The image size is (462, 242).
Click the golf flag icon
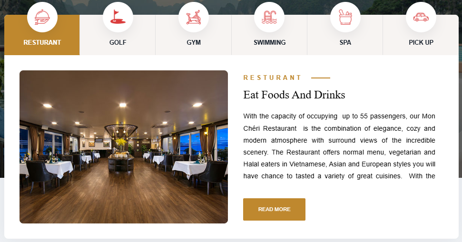(x=118, y=17)
